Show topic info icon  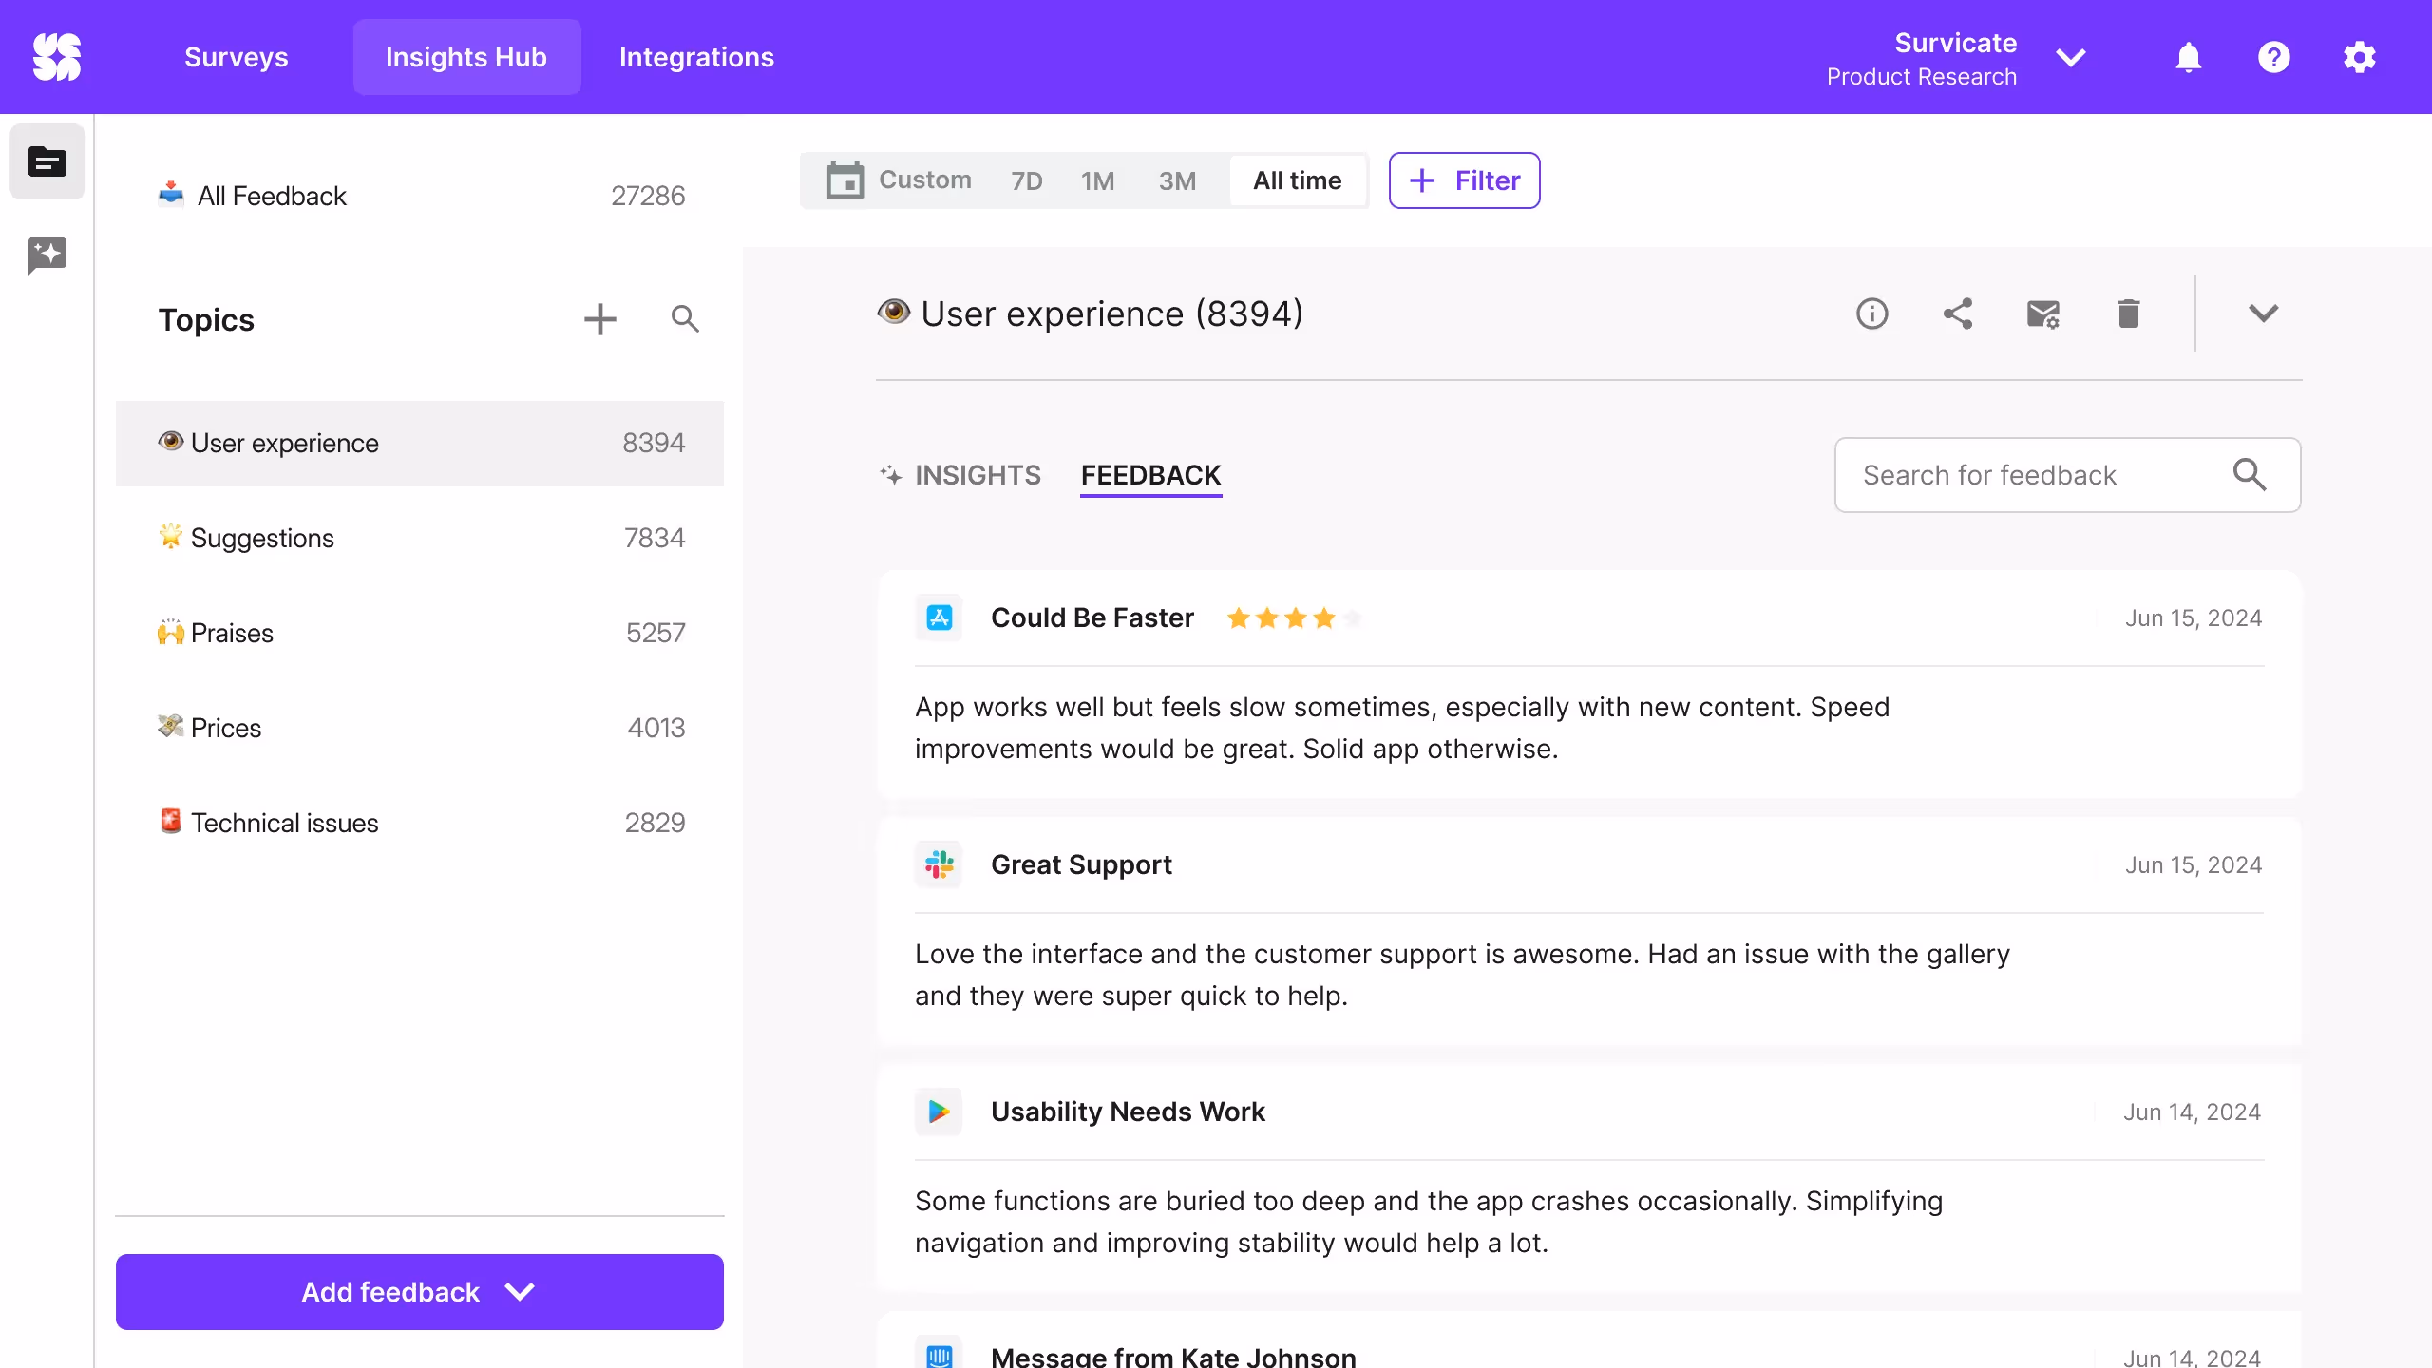(1872, 313)
